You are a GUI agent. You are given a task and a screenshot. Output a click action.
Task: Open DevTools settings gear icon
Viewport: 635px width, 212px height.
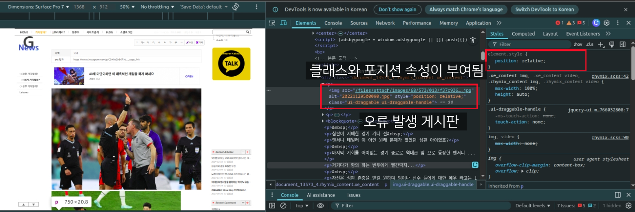click(x=606, y=23)
